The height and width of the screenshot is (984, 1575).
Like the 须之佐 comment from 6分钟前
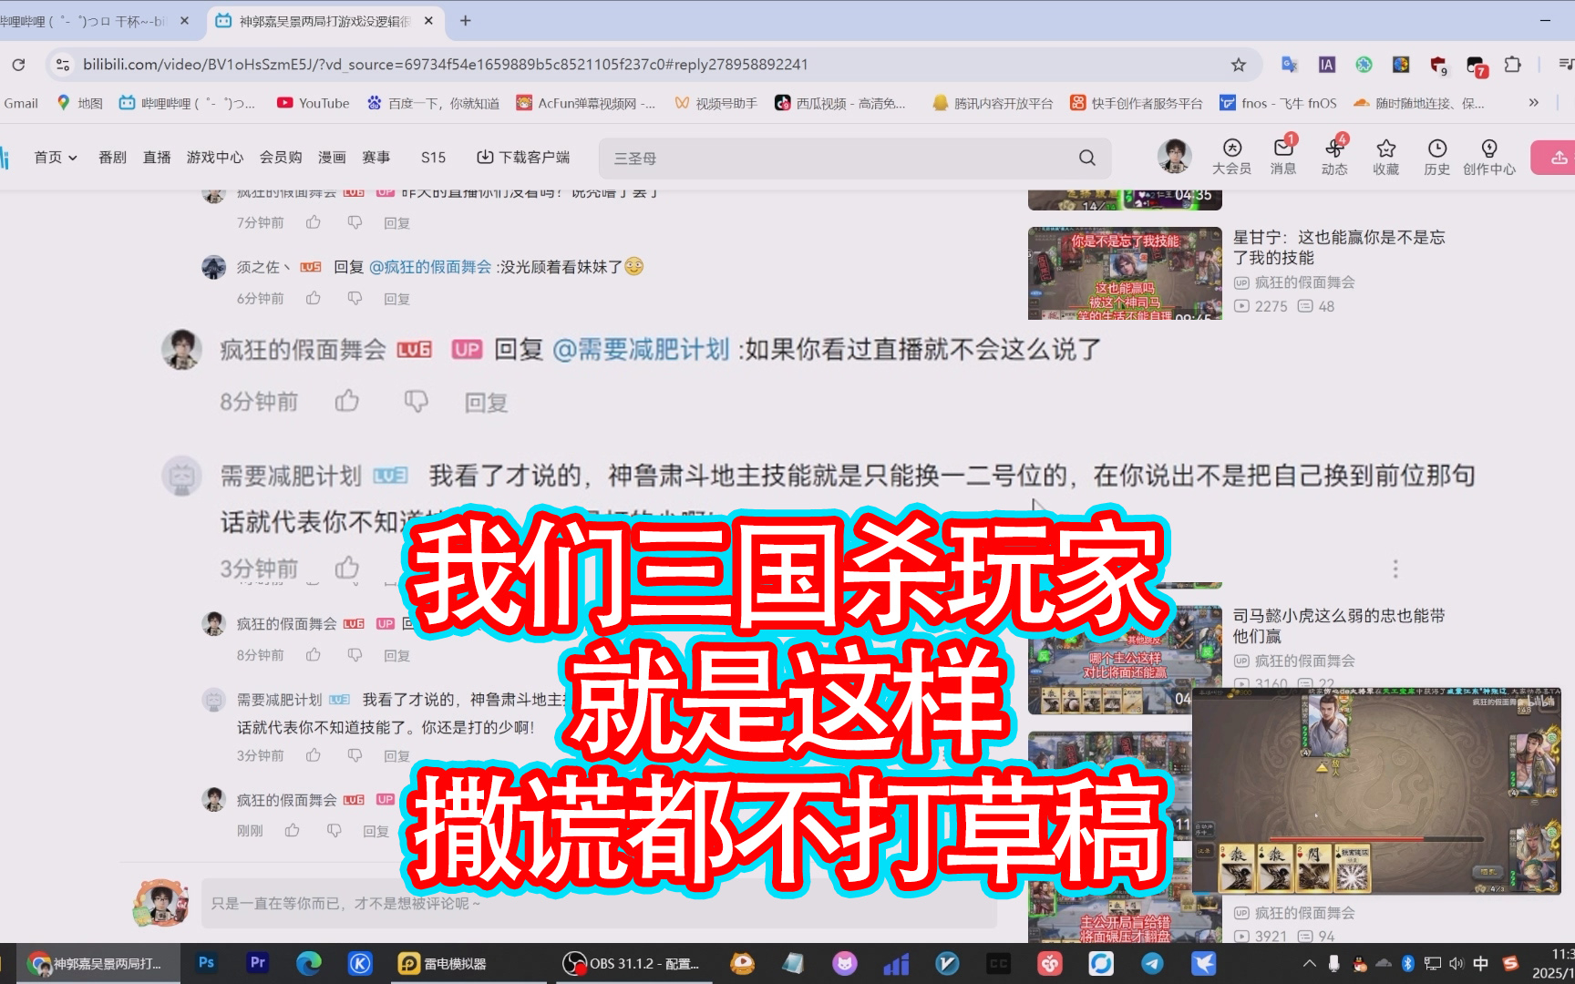tap(314, 298)
